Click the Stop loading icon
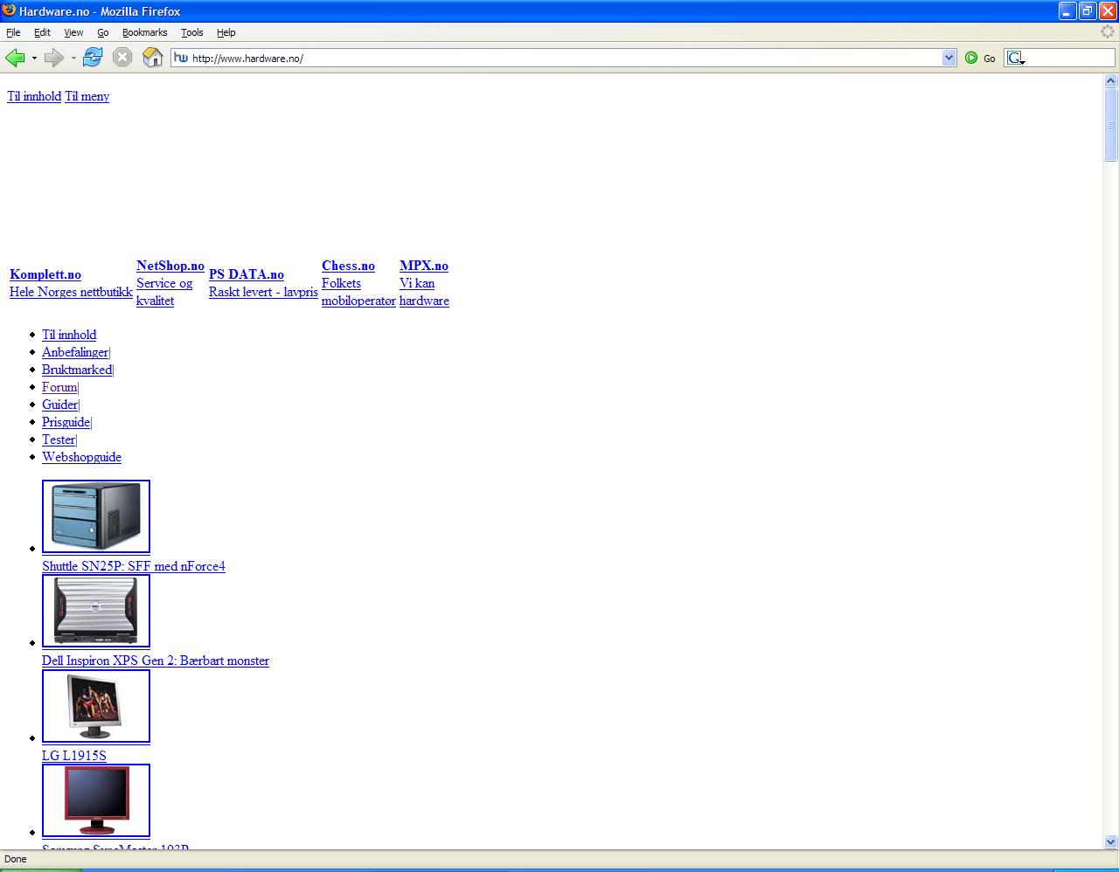The image size is (1119, 872). tap(122, 58)
